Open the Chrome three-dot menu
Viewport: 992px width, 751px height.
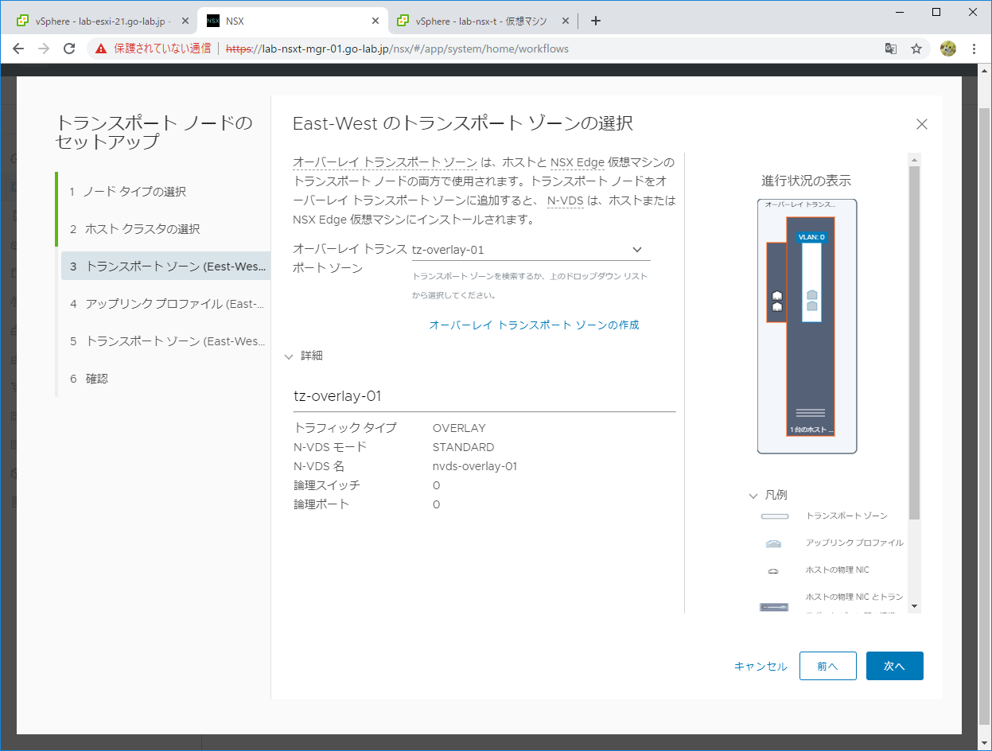click(974, 49)
